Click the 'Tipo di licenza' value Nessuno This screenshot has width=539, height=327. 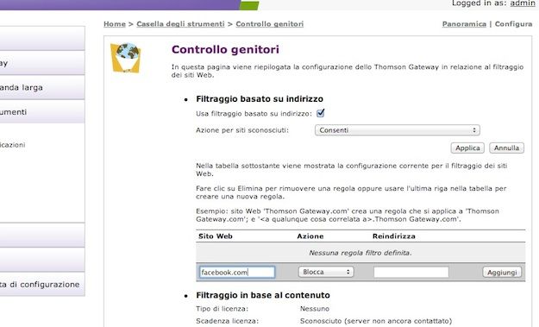click(315, 309)
